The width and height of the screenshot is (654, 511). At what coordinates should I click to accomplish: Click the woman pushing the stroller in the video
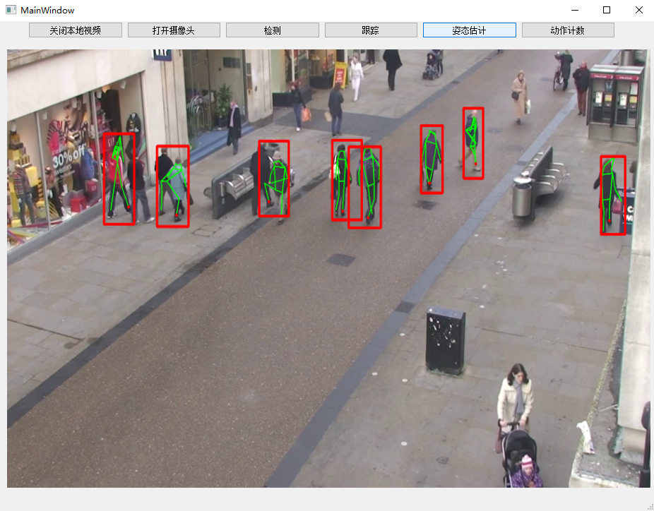tap(516, 395)
